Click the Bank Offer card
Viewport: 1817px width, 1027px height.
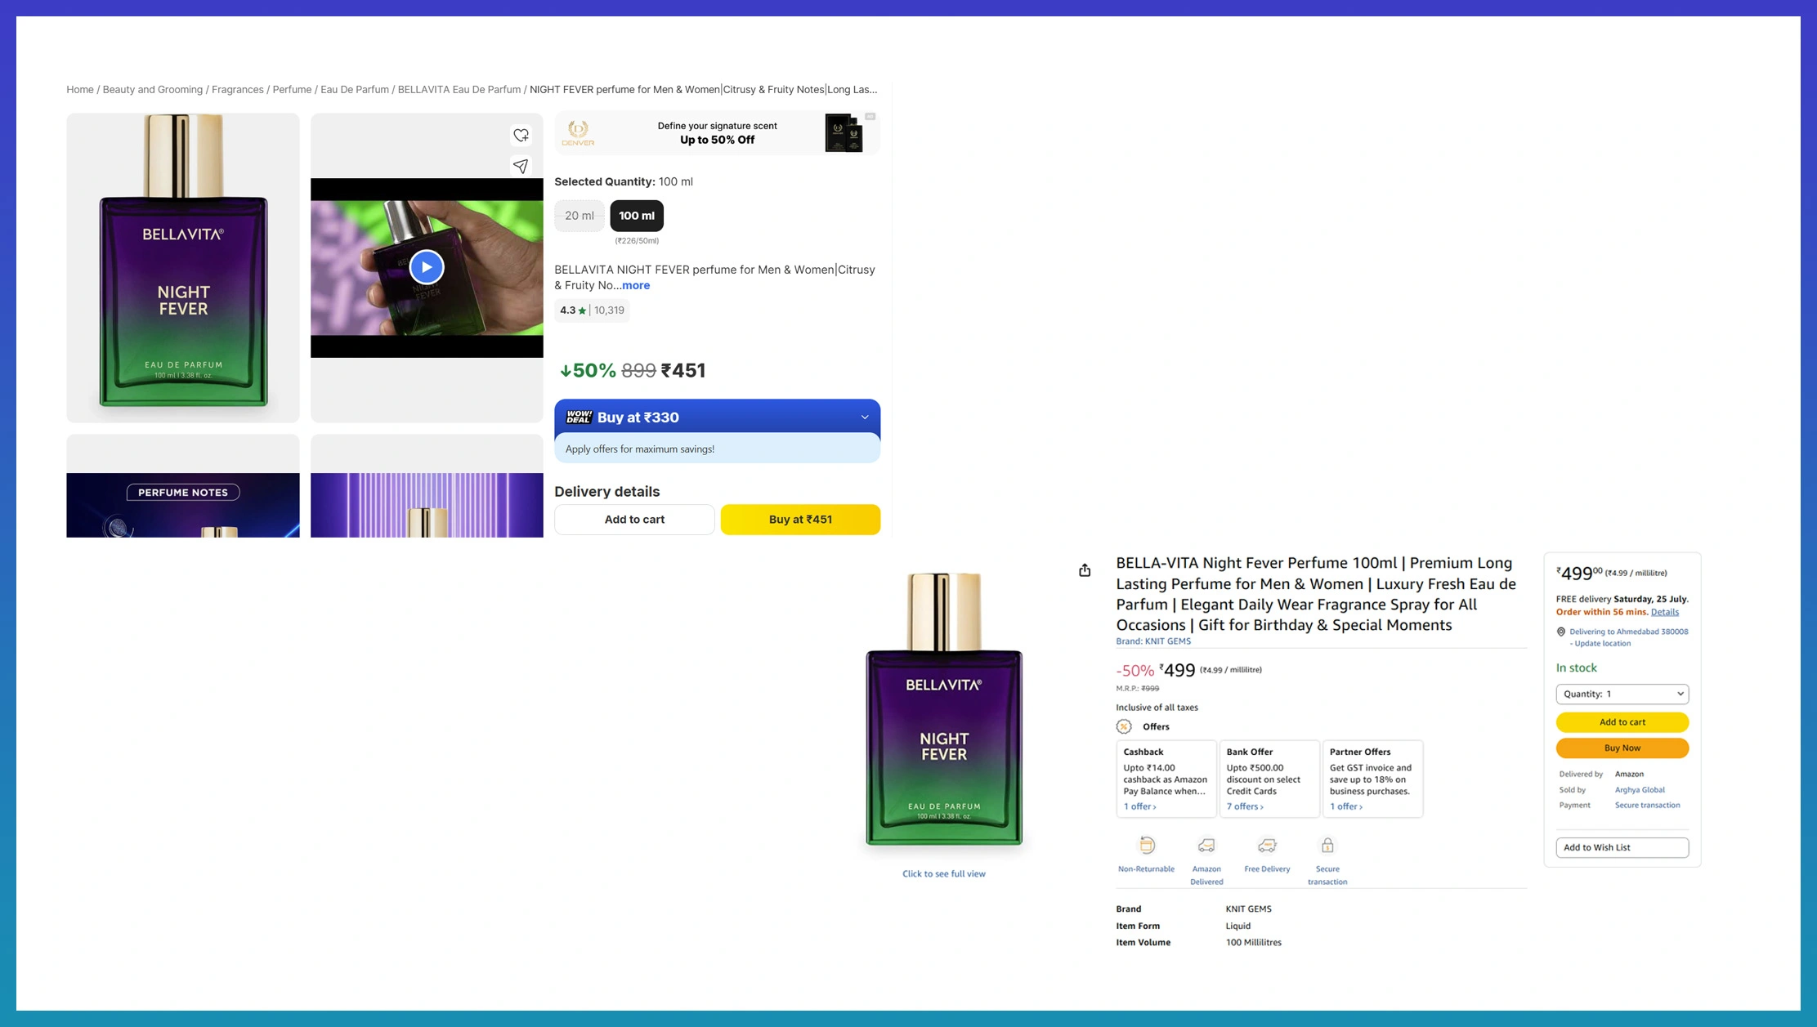tap(1269, 779)
